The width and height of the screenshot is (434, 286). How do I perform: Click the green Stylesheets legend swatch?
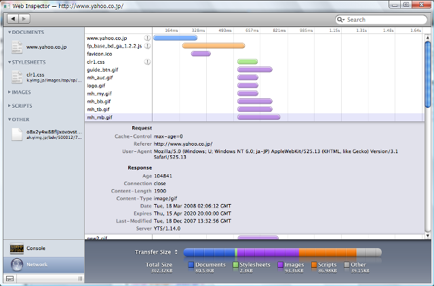[235, 265]
